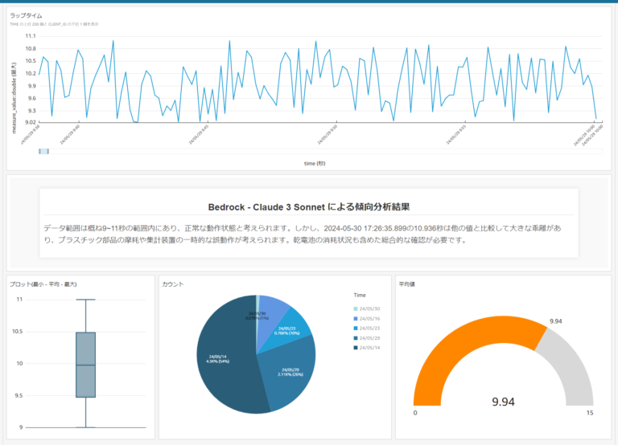
Task: Click the 10.5 tick on box plot axis
Action: tap(18, 331)
